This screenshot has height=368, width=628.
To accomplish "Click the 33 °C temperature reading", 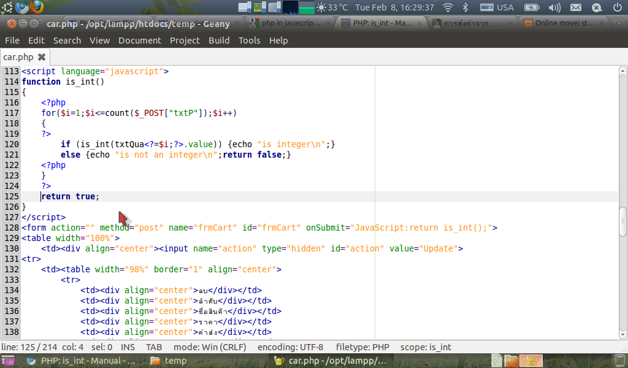I will [x=338, y=7].
